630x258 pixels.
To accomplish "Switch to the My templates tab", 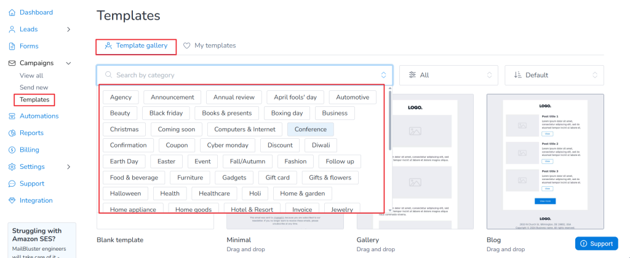I will [209, 45].
